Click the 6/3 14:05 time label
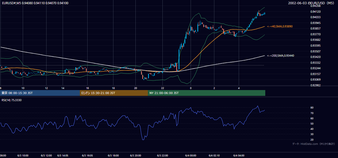 [x=63, y=156]
